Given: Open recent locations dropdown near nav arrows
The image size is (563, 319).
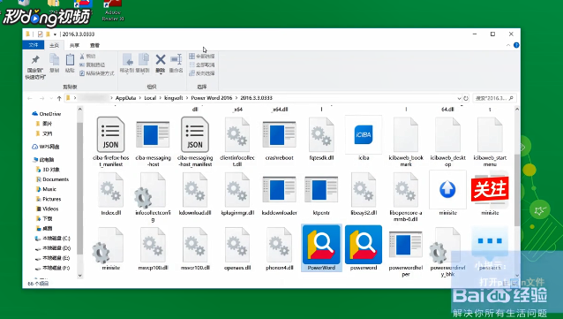Looking at the screenshot, I should pos(51,98).
